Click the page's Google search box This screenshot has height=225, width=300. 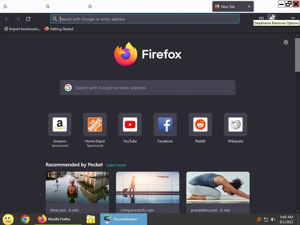[148, 88]
